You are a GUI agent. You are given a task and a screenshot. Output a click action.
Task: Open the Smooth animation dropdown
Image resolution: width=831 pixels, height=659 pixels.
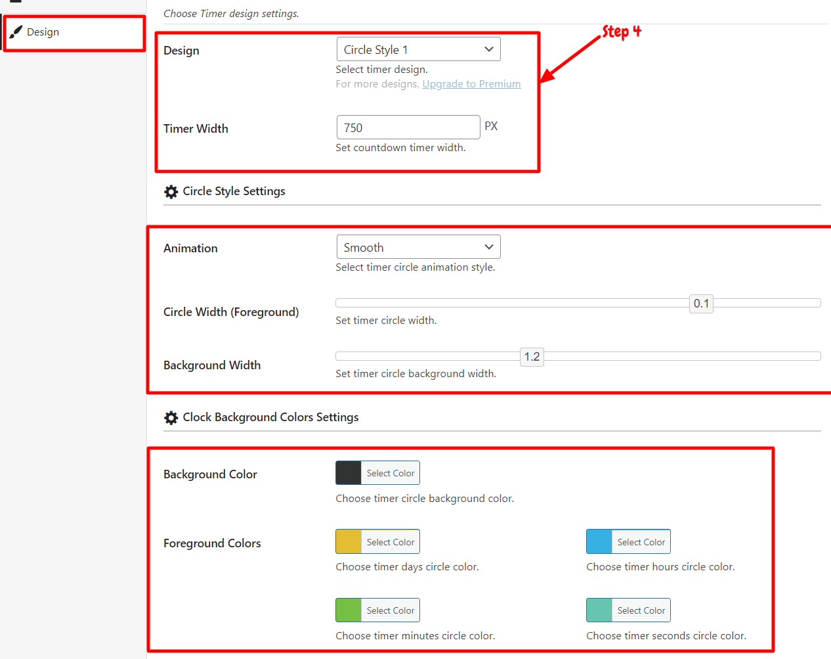(418, 247)
